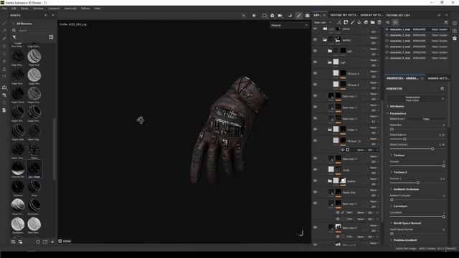Click the log panel icon in right dock

(x=455, y=31)
